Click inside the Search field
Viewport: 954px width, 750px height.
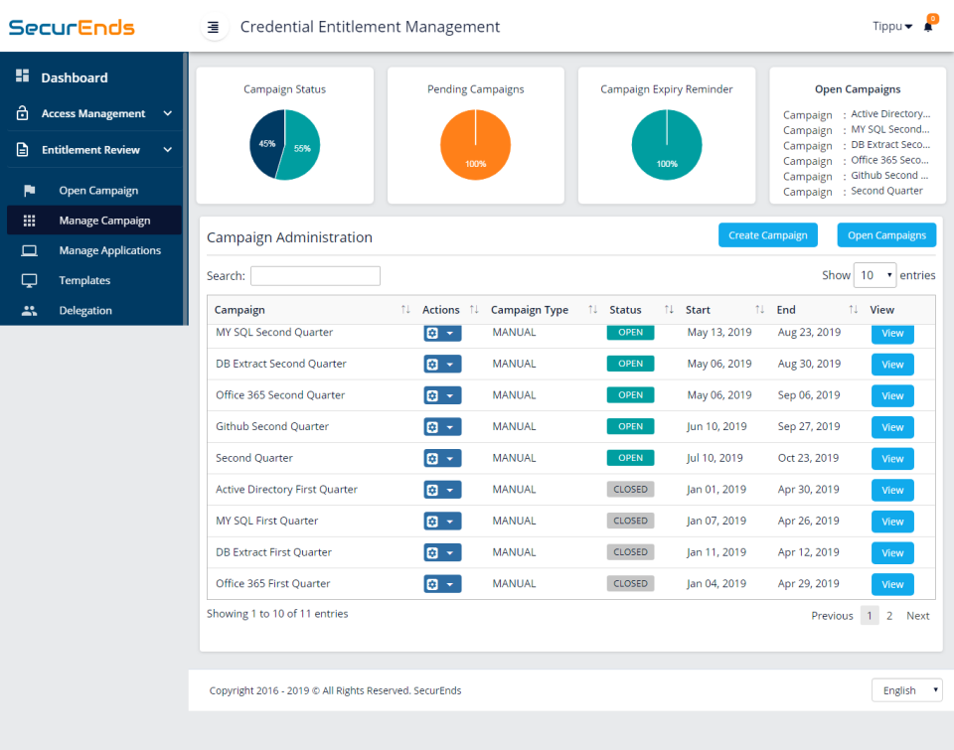[315, 275]
